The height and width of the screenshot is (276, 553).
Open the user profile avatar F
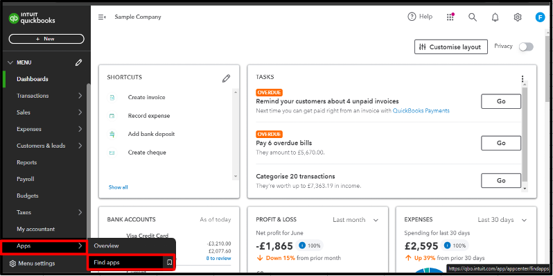pos(540,17)
